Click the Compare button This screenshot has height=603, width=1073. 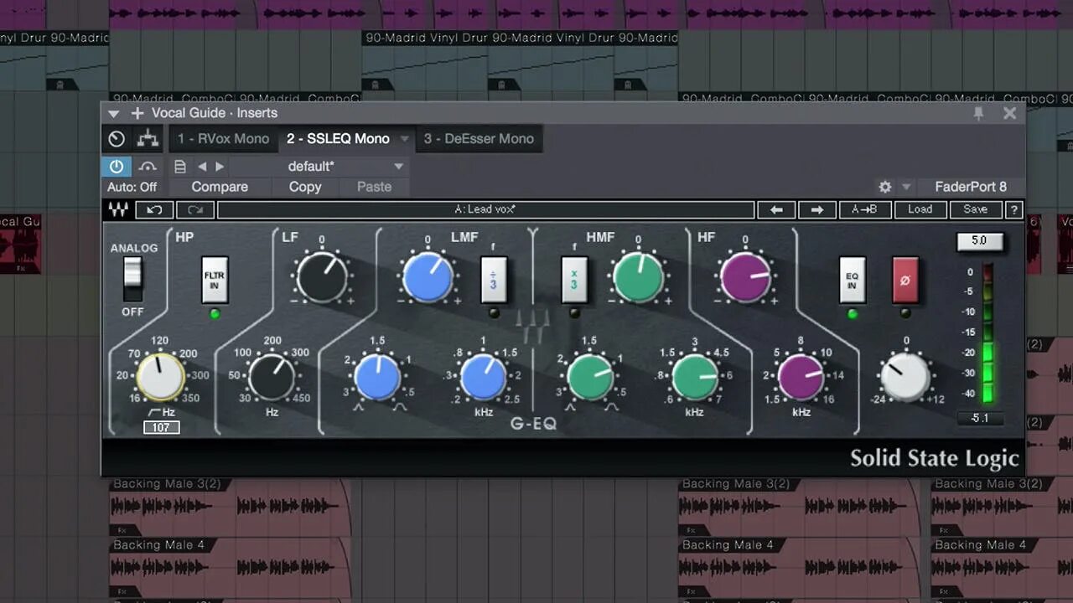(220, 187)
